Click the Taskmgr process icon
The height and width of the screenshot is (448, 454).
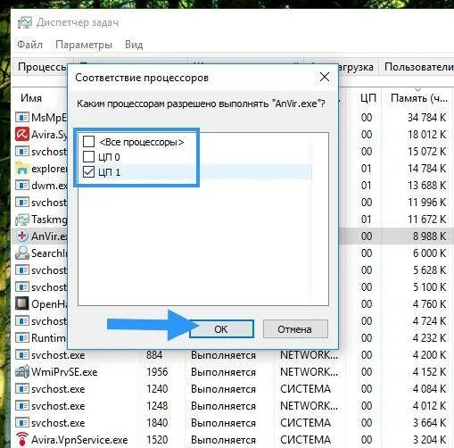click(22, 220)
